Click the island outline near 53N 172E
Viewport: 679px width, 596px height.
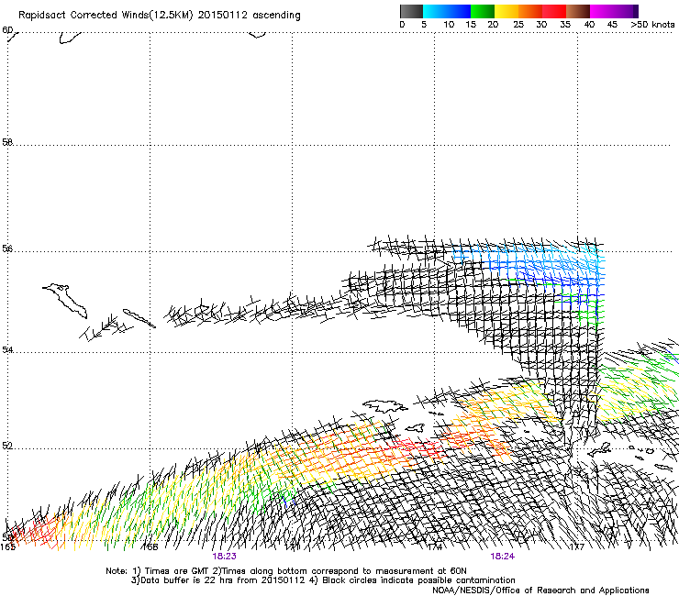(x=384, y=406)
